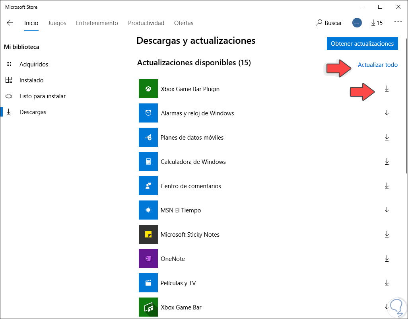Open the ellipsis menu for more options
This screenshot has height=319, width=408.
398,23
